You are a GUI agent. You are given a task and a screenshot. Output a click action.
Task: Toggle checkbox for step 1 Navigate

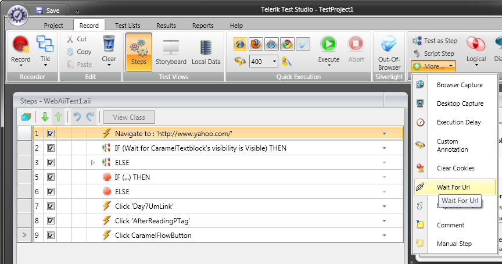point(51,134)
